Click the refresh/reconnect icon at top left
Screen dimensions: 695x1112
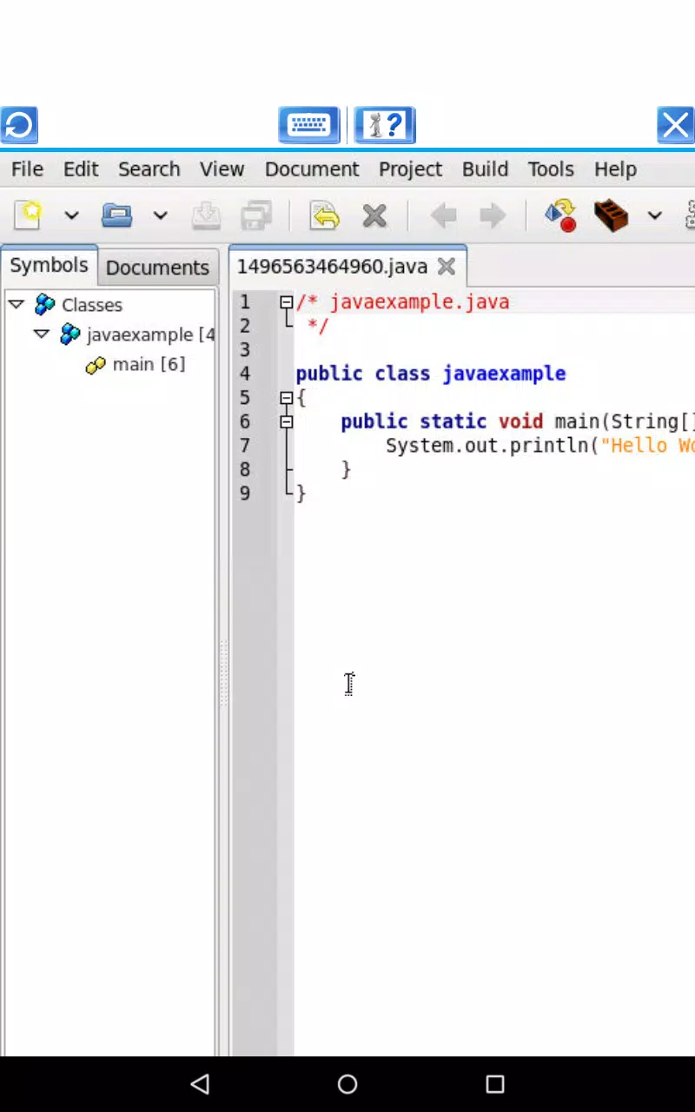point(19,126)
